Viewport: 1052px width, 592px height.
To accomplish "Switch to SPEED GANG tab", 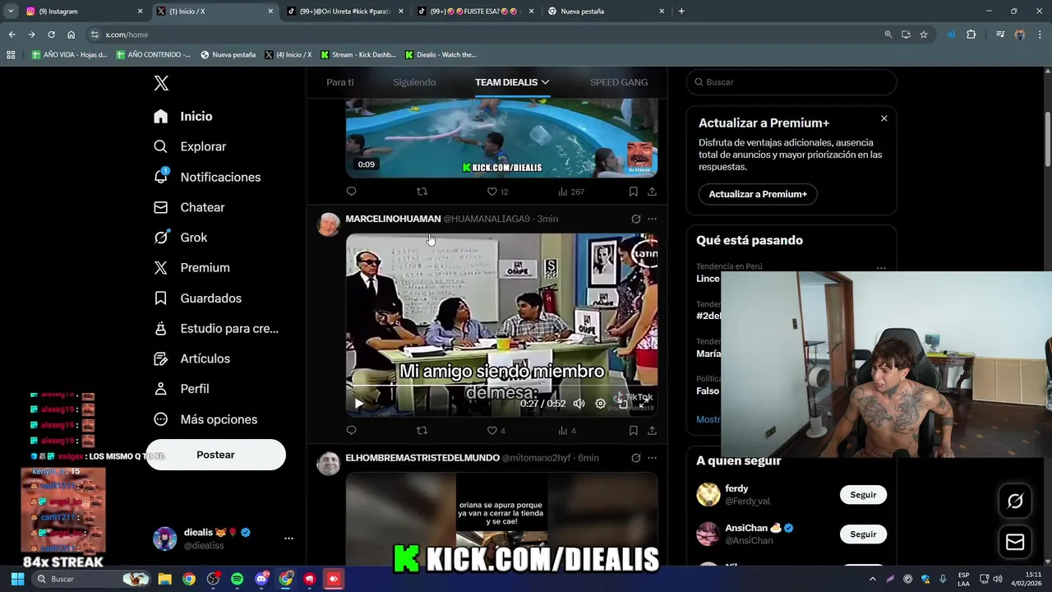I will [x=619, y=82].
